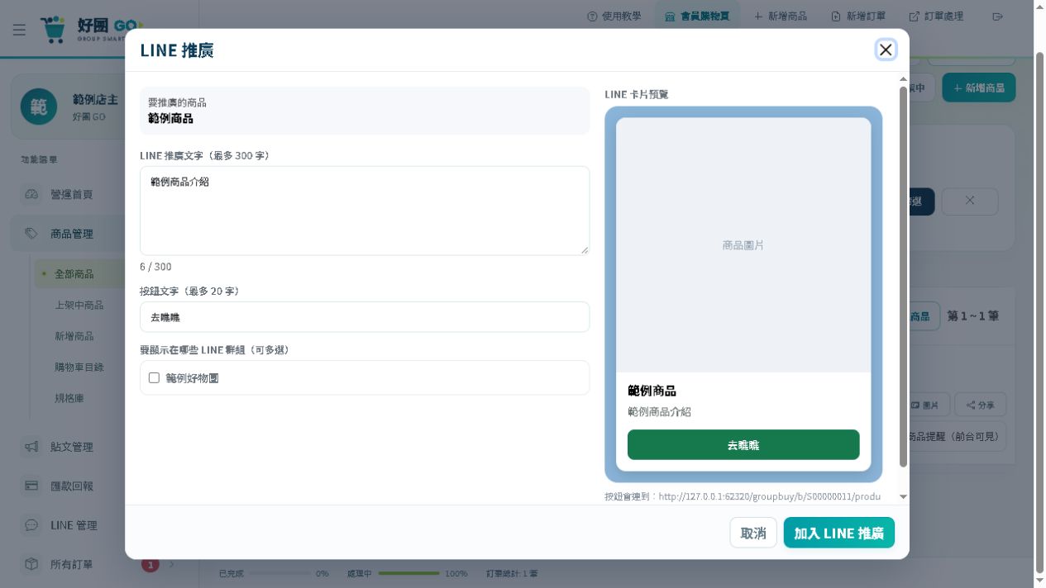This screenshot has width=1046, height=588.
Task: Click the hamburger menu icon
Action: [19, 30]
